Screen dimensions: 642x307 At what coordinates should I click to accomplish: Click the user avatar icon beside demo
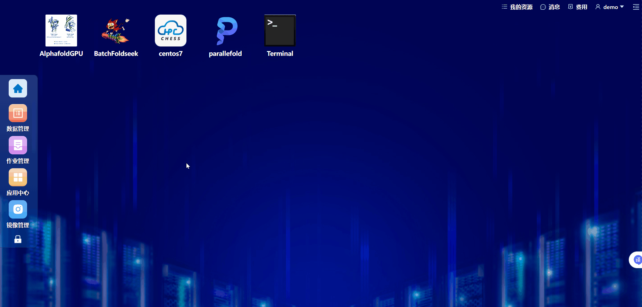598,7
